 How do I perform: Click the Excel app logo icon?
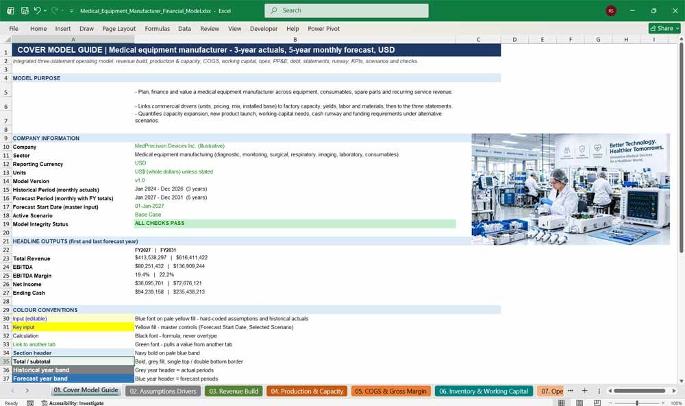point(10,10)
